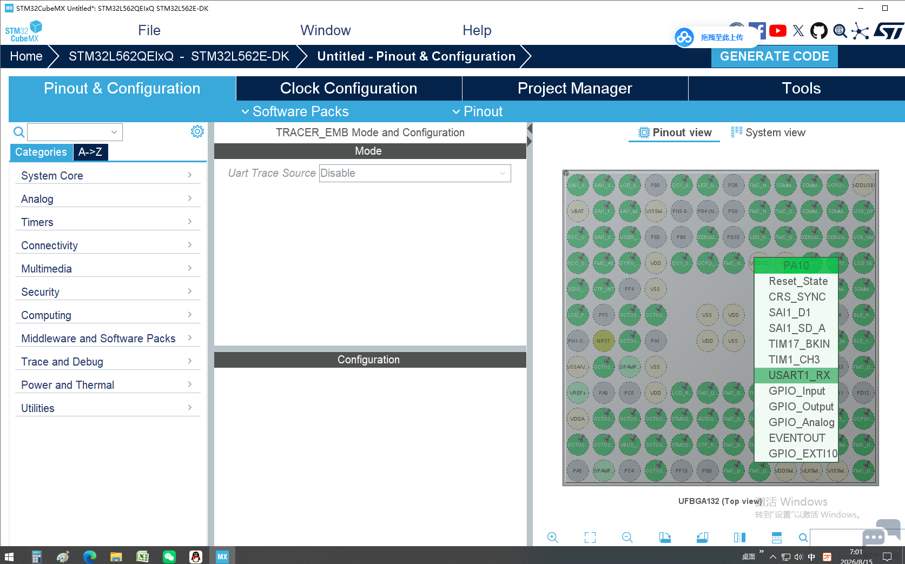This screenshot has width=905, height=564.
Task: Expand the Connectivity category
Action: [x=108, y=245]
